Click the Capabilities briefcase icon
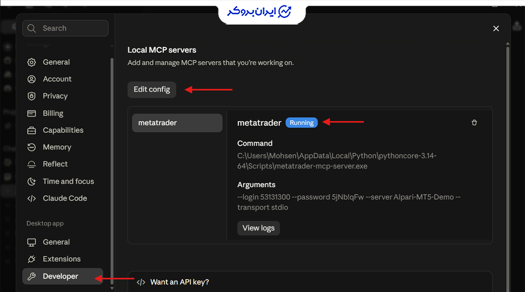This screenshot has height=292, width=525. pos(32,130)
